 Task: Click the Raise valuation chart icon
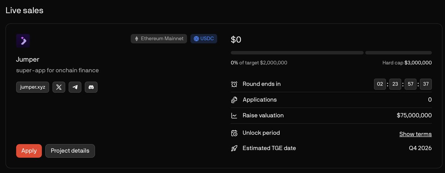pos(234,115)
